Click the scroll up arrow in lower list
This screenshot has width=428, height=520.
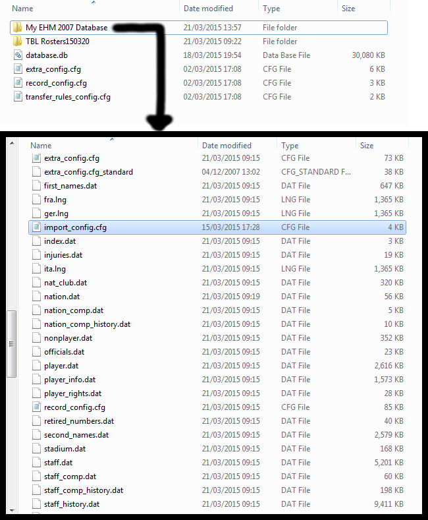(x=12, y=143)
